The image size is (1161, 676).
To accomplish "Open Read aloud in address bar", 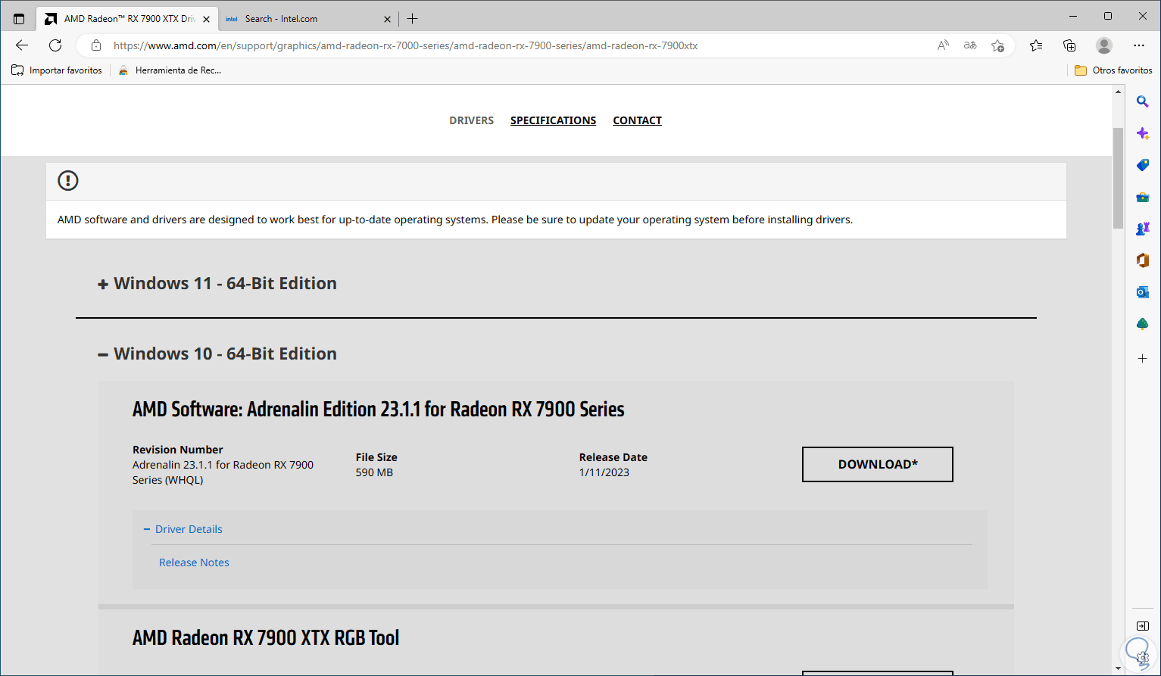I will tap(943, 45).
